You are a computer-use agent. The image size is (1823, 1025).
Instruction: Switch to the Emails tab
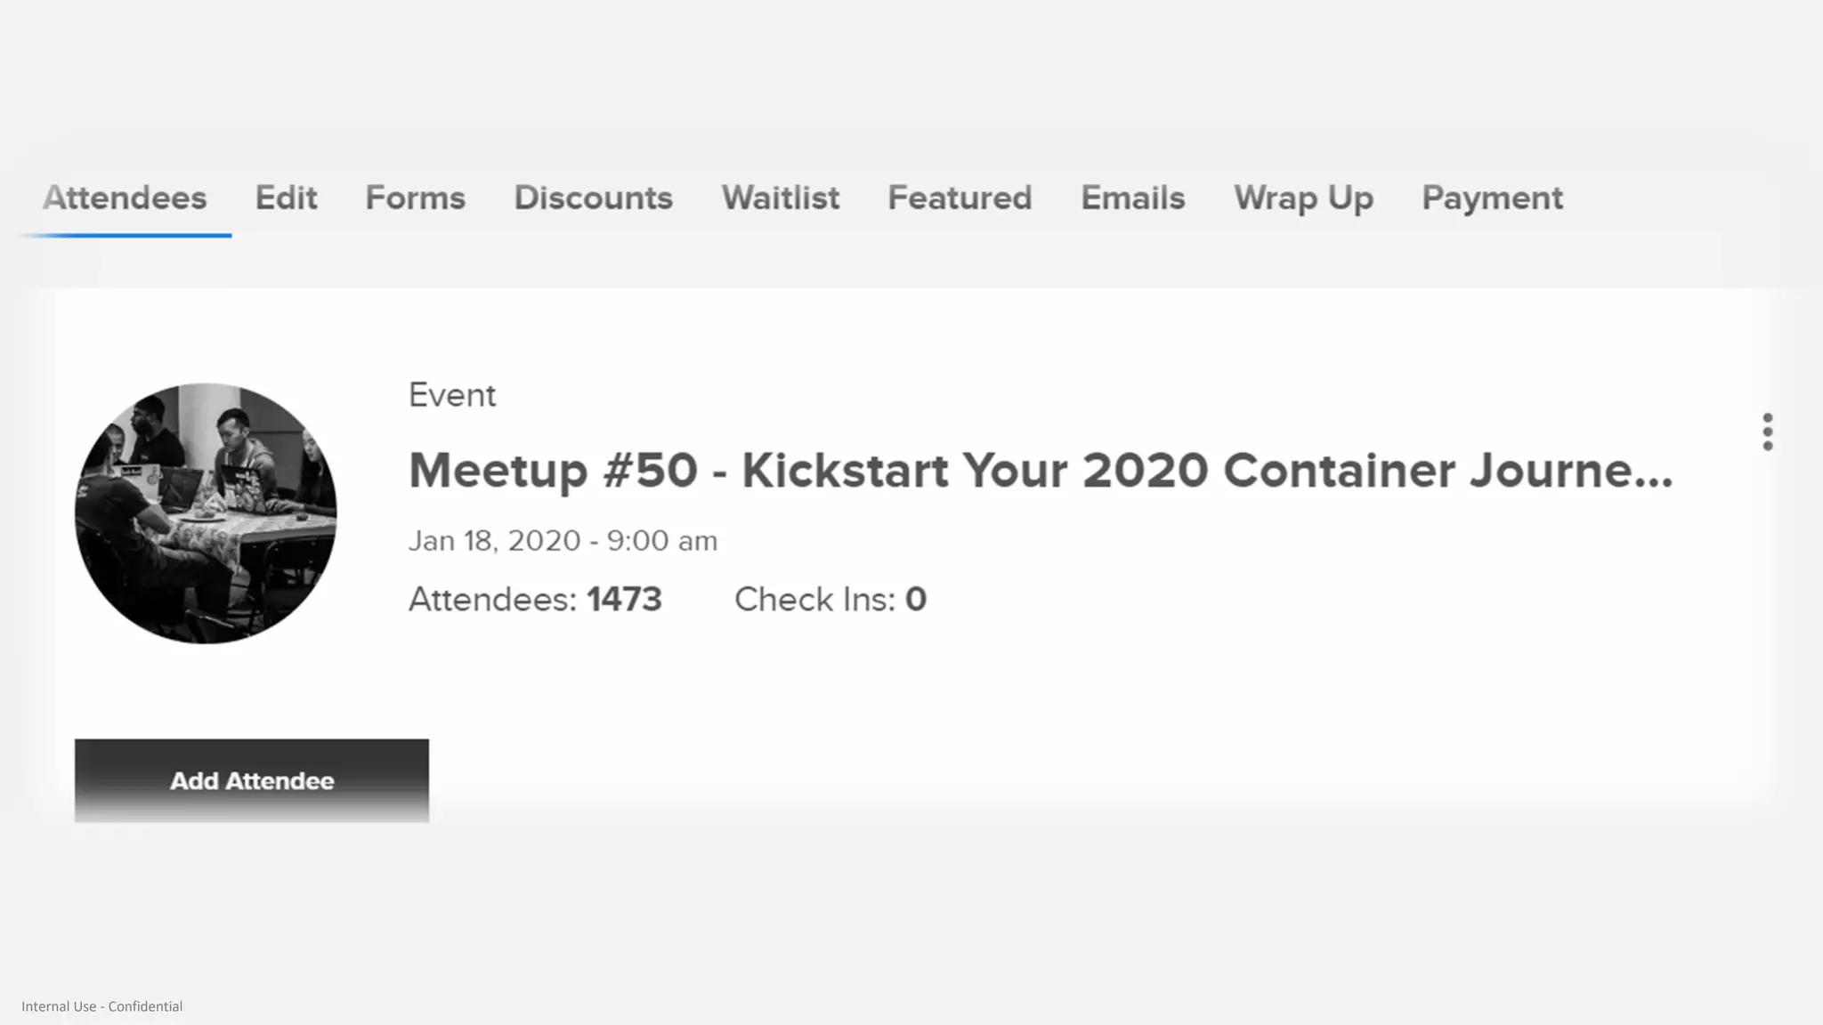(1132, 198)
